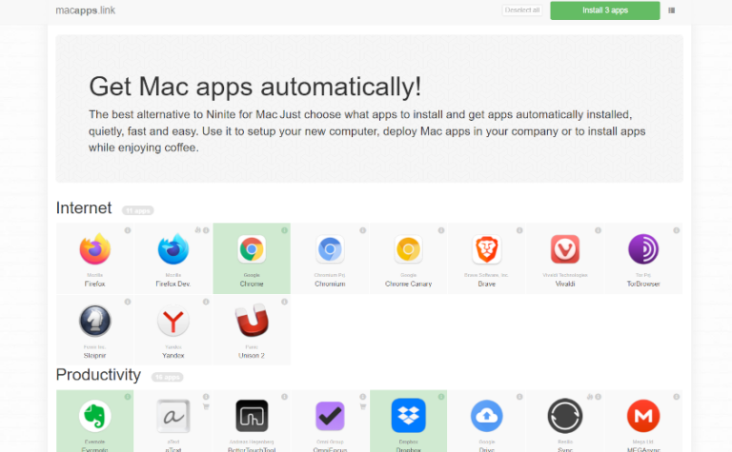
Task: Show info for the selected Dropbox tile
Action: click(x=441, y=397)
